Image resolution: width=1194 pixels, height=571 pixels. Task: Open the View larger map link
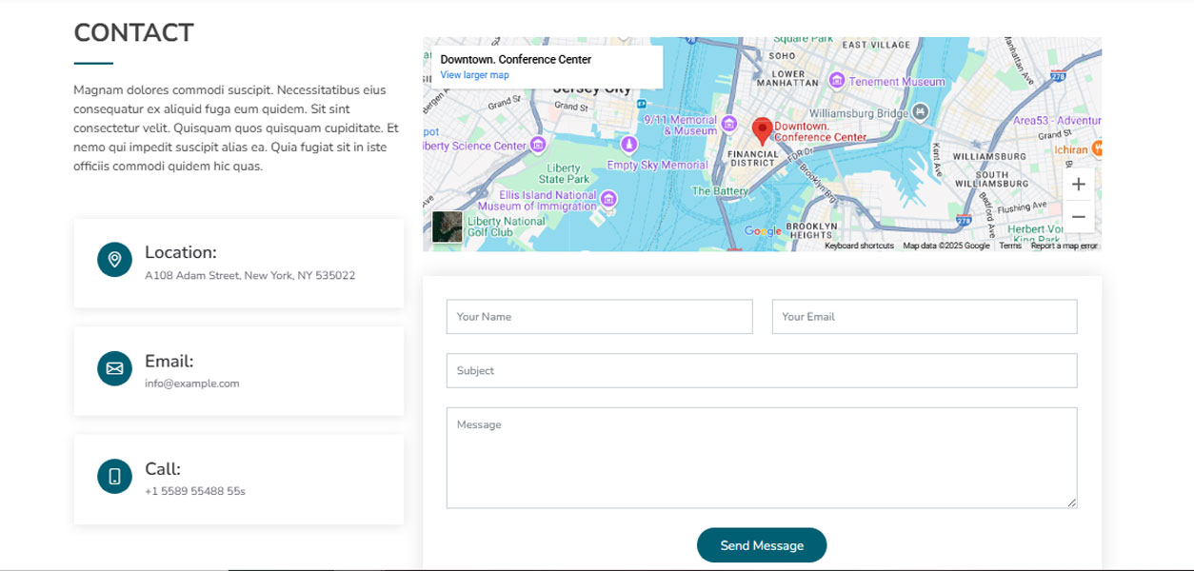474,75
